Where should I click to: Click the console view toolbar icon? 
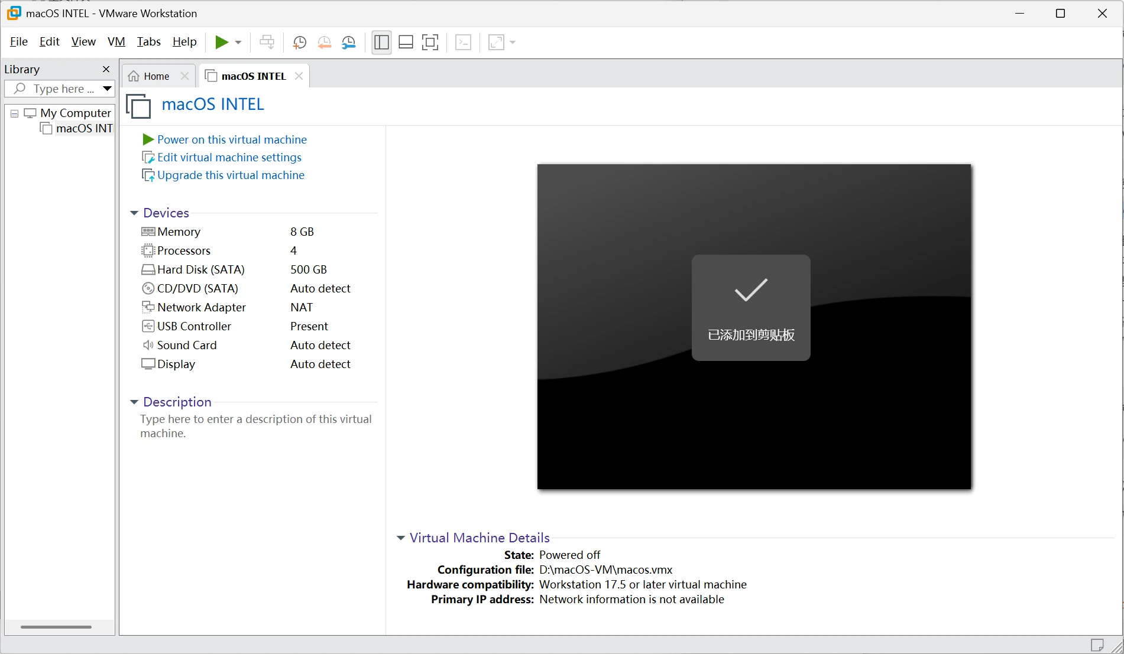coord(464,42)
